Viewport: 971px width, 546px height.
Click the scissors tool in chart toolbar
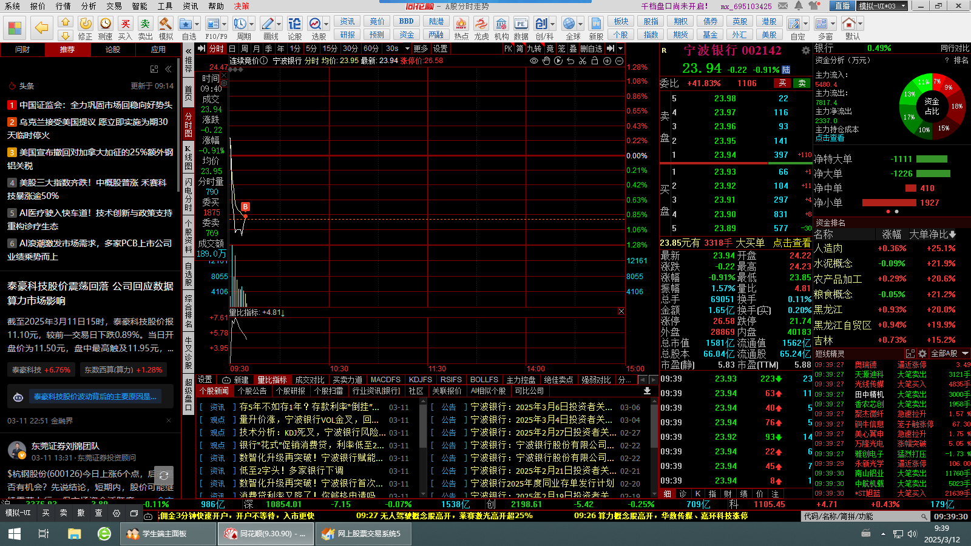pyautogui.click(x=583, y=61)
